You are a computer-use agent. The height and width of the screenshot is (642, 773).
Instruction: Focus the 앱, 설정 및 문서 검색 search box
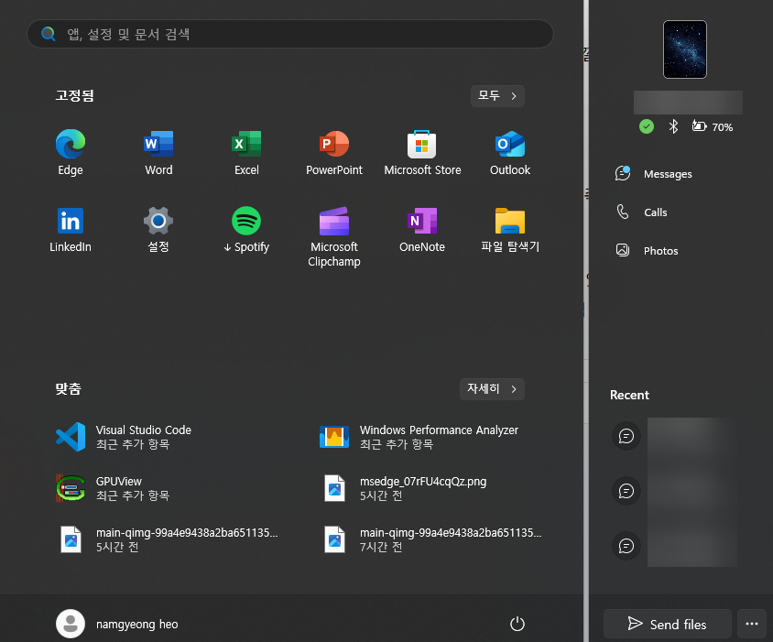click(289, 34)
